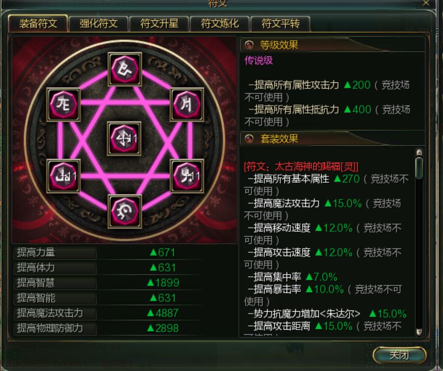443x371 pixels.
Task: Select the lower-right rune slot
Action: 187,176
